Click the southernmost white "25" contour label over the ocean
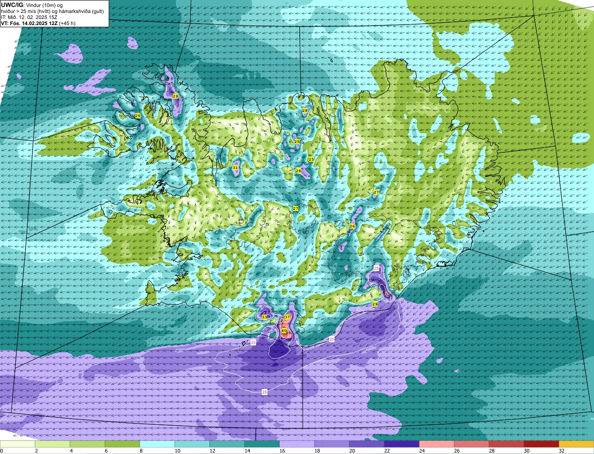594x454 pixels. pos(265,392)
